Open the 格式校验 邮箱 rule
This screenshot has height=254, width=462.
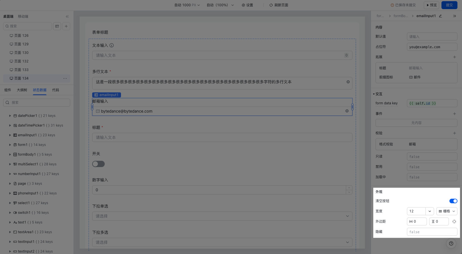416,144
